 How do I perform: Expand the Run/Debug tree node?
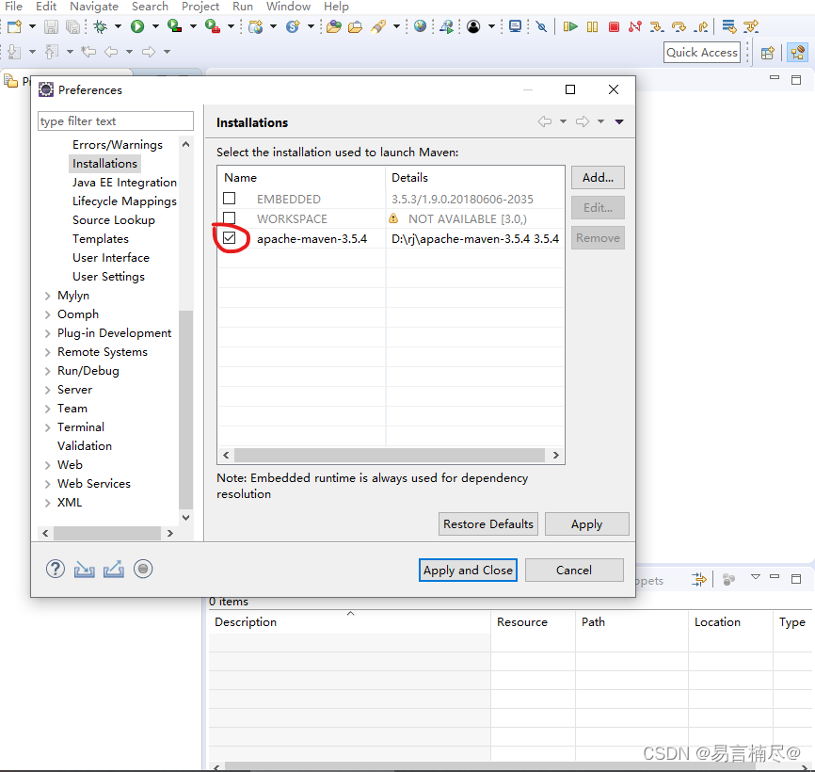[48, 371]
